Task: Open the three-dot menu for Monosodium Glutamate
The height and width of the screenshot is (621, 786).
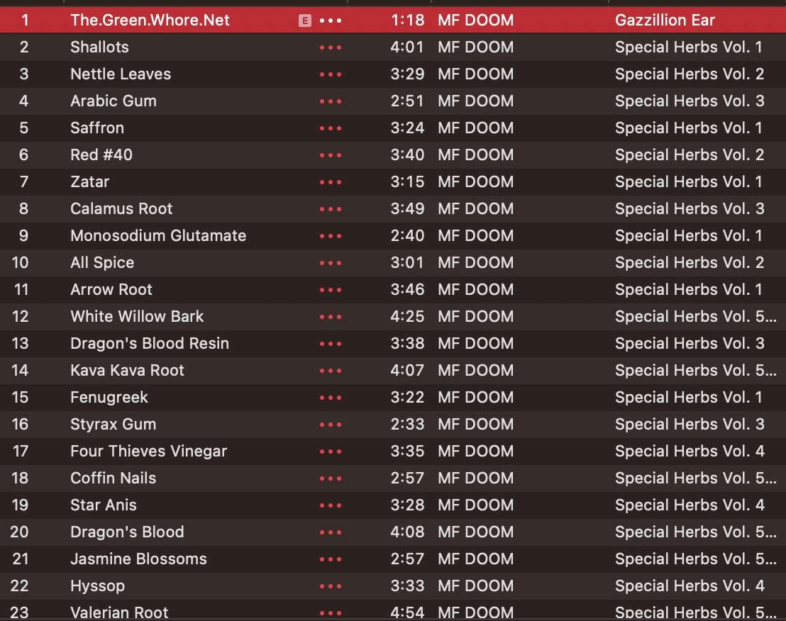Action: click(x=331, y=236)
